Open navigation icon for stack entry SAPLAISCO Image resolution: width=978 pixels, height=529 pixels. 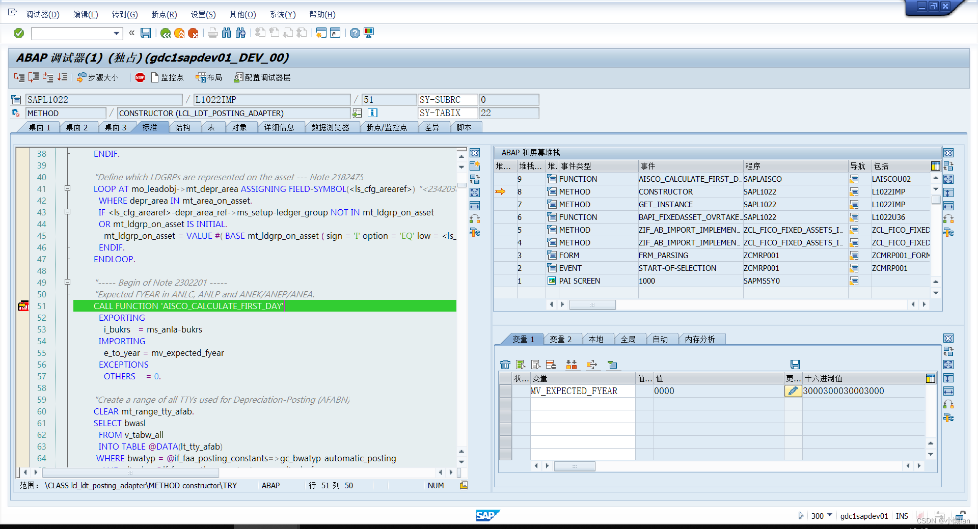point(854,179)
